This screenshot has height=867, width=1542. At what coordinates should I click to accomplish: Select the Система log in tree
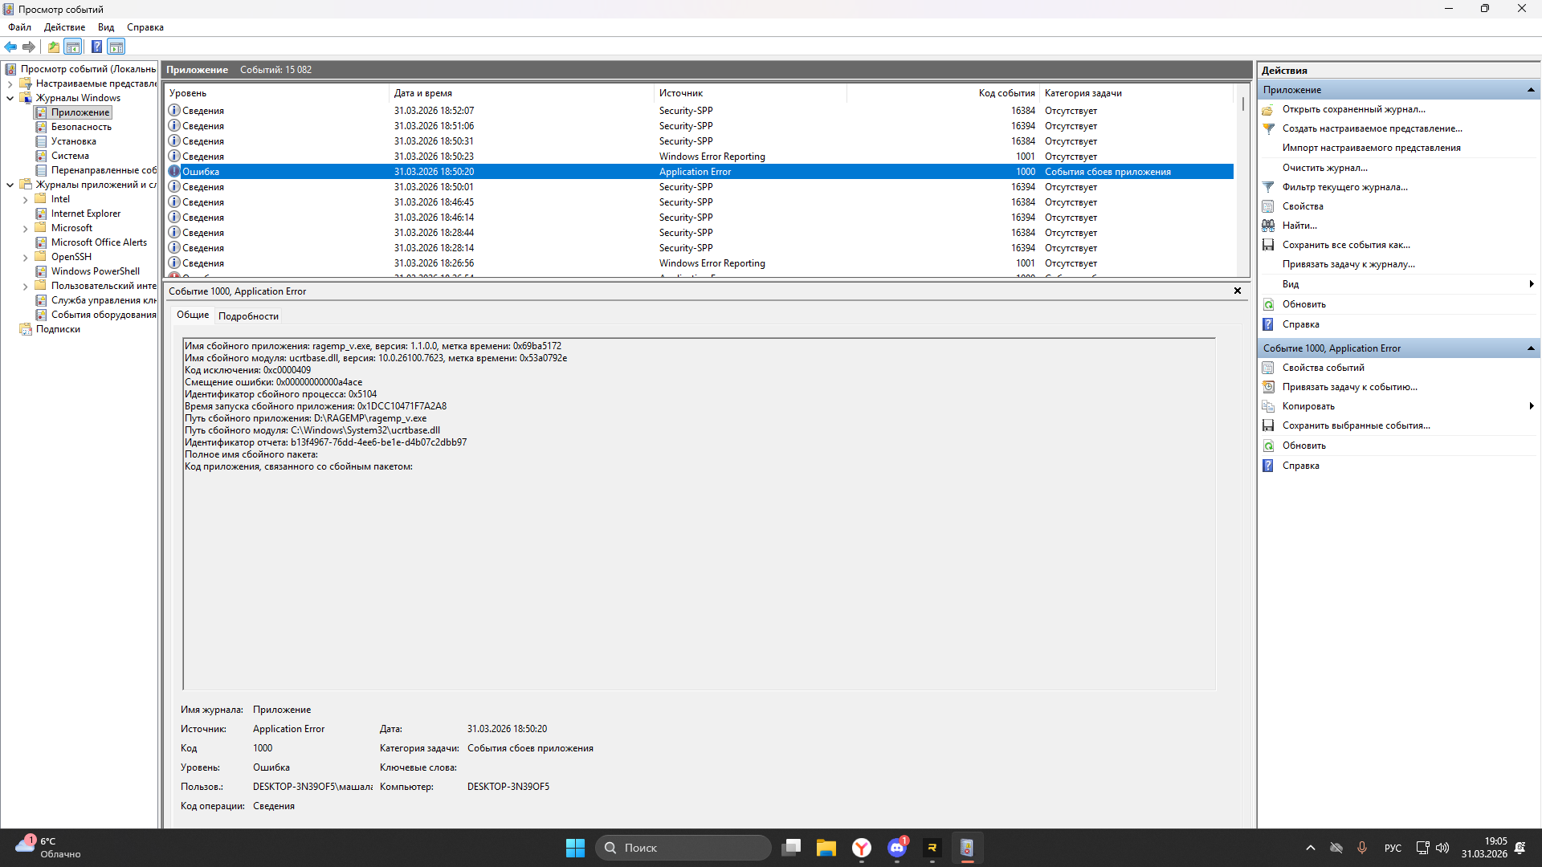click(x=70, y=156)
